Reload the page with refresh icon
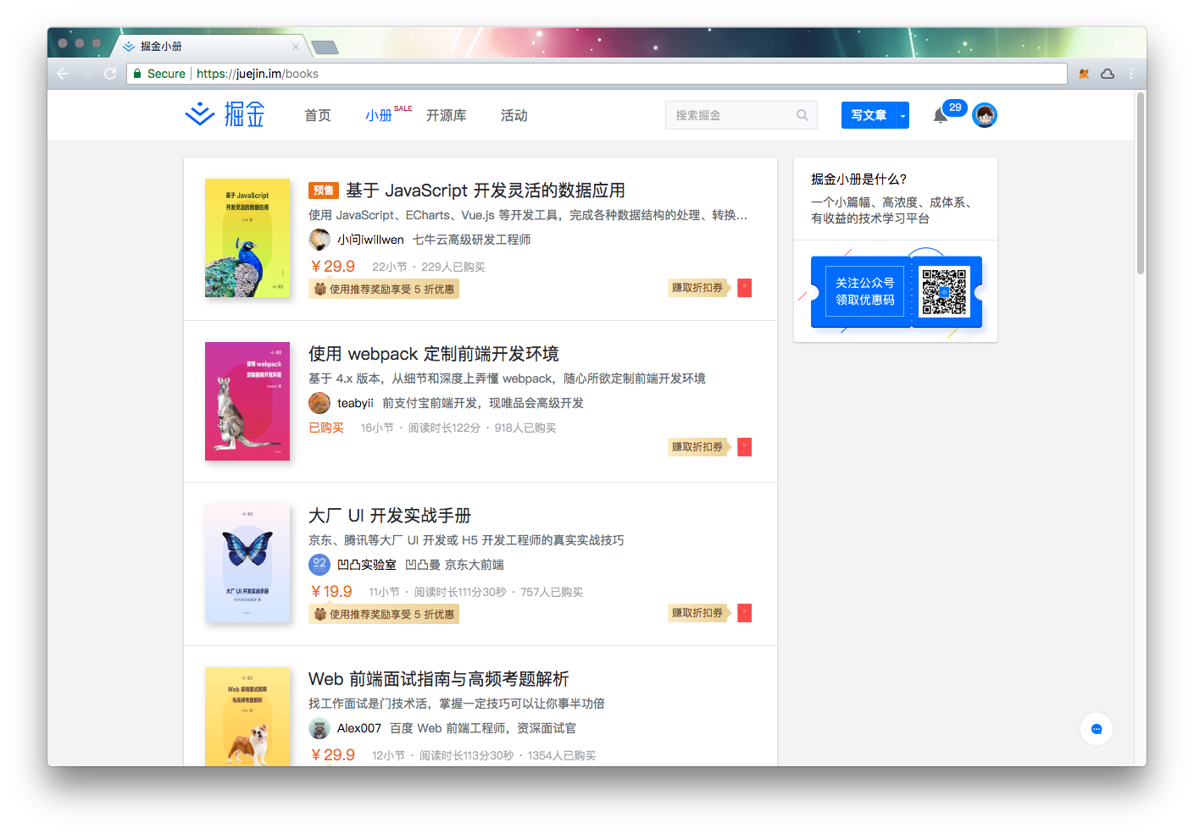The width and height of the screenshot is (1194, 834). [110, 74]
